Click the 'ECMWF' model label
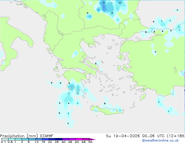Screen dimensions: 185x143 tap(47, 136)
